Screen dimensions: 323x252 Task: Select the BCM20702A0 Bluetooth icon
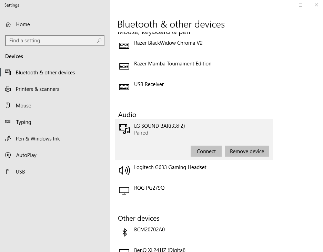(x=124, y=232)
